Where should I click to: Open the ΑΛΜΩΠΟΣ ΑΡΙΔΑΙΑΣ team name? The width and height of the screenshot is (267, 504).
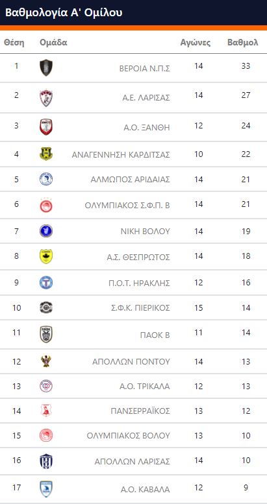tap(130, 180)
